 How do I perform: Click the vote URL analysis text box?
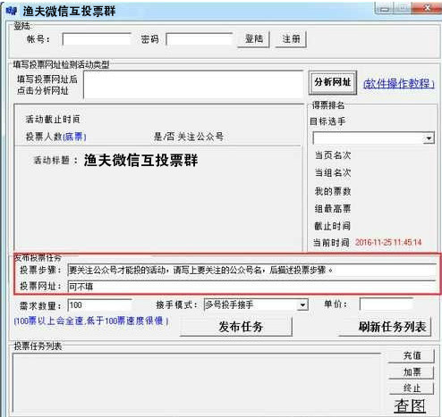[193, 85]
